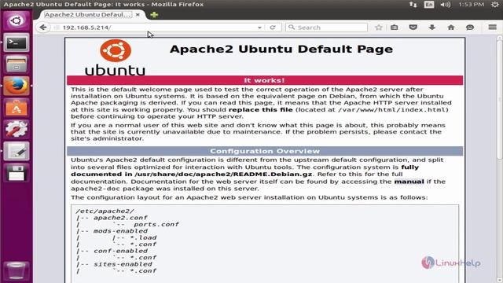Open the Downloads arrow icon
Image resolution: width=503 pixels, height=283 pixels.
pyautogui.click(x=432, y=28)
